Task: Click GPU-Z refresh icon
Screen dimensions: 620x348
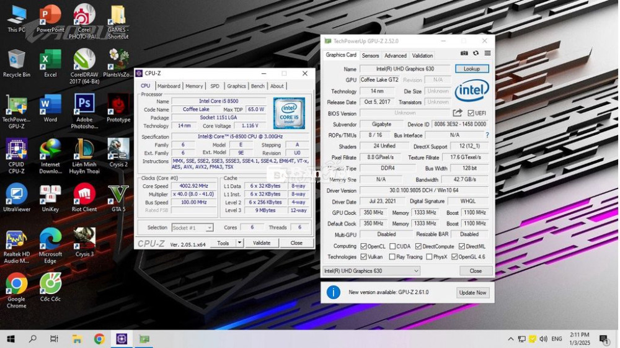Action: pos(476,53)
